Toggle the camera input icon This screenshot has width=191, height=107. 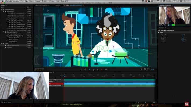[169, 25]
